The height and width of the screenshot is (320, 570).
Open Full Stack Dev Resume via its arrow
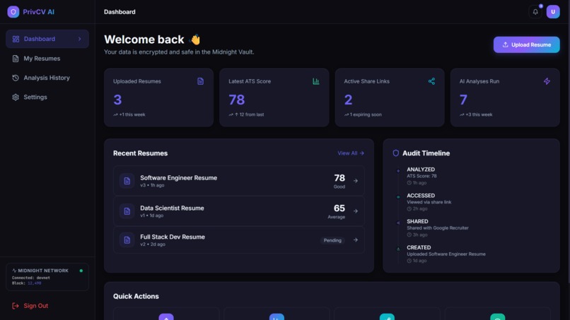(x=356, y=240)
